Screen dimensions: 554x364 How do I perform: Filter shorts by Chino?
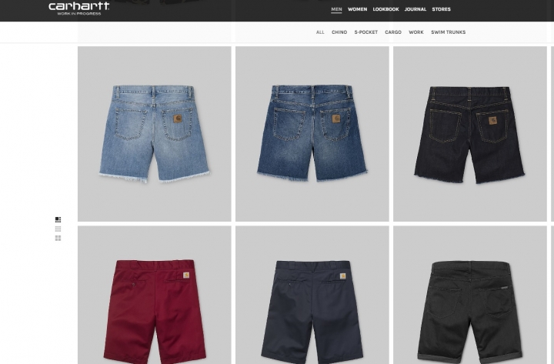339,32
